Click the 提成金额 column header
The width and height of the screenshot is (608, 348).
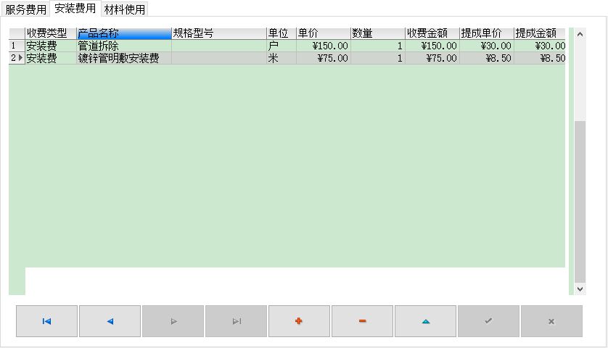coord(539,33)
